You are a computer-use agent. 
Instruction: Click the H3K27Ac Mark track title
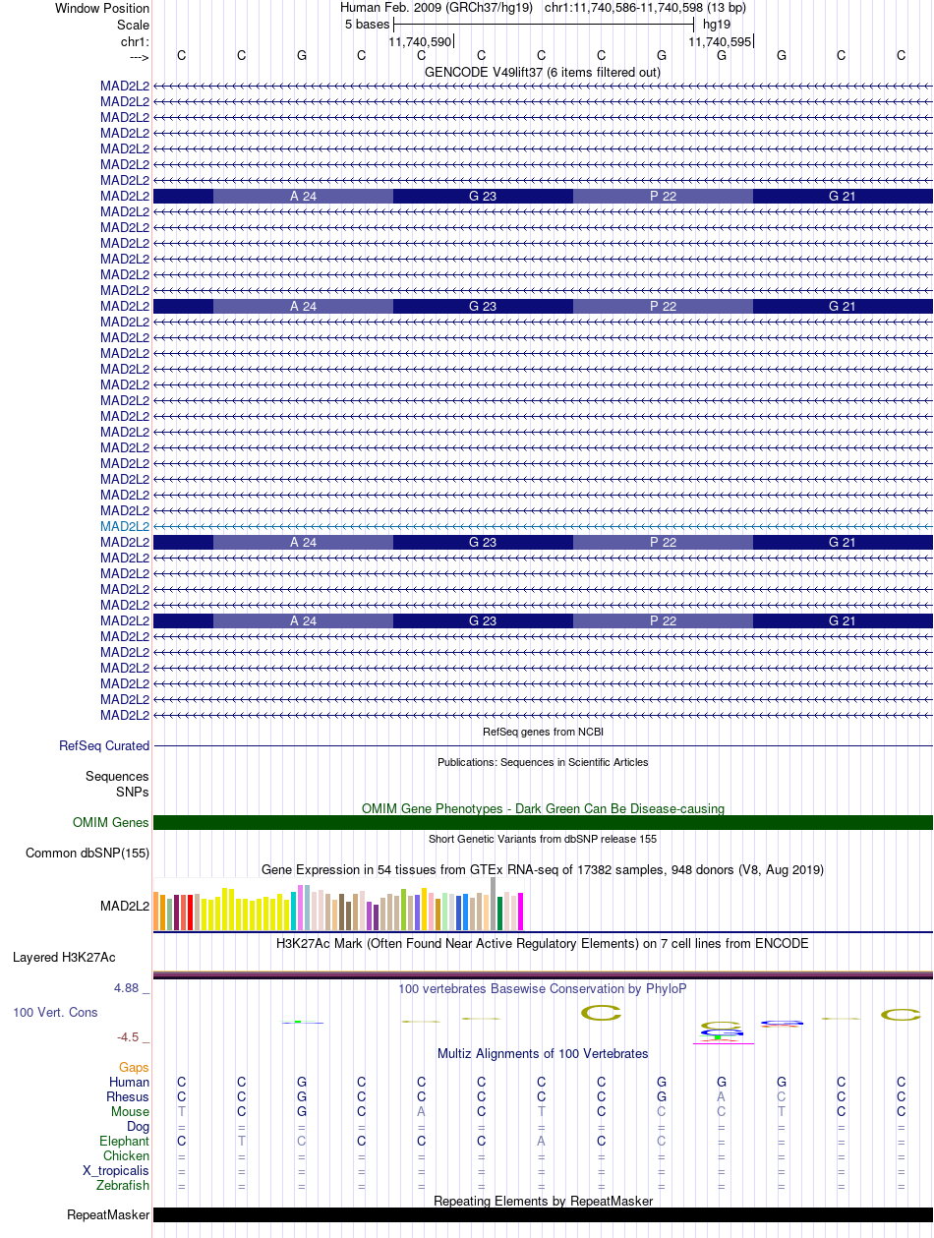pyautogui.click(x=543, y=943)
